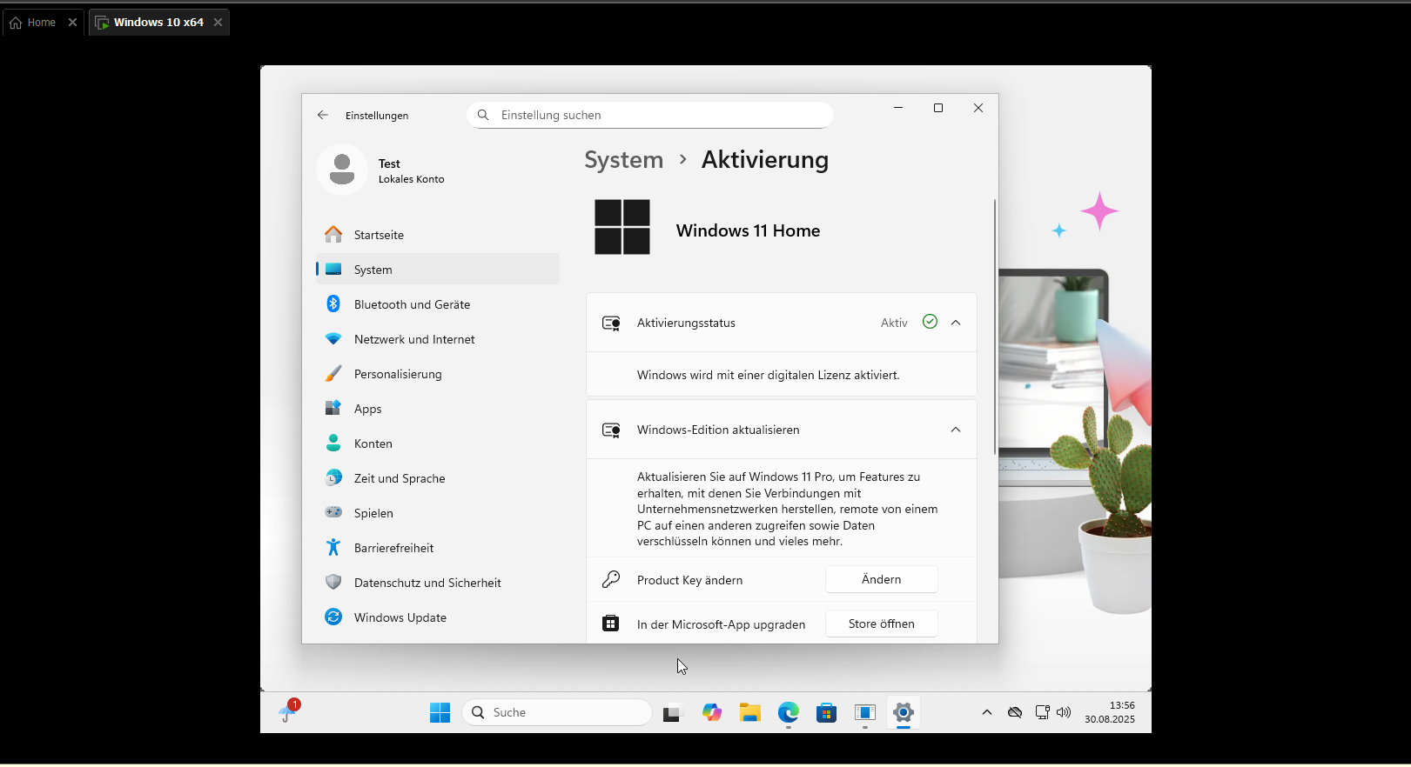Open Personalisierung settings page
Screen dimensions: 1411x767
(398, 374)
